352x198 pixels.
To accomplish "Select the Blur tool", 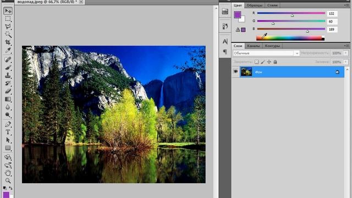I will pyautogui.click(x=8, y=107).
